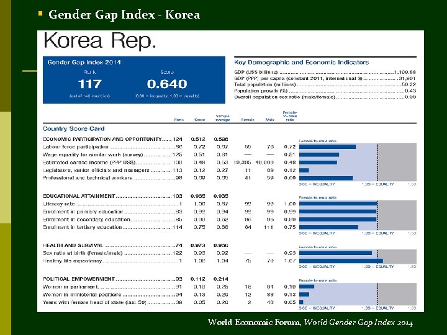Click the 'Healthy life expectancy' row label
This screenshot has height=335, width=447.
73,261
